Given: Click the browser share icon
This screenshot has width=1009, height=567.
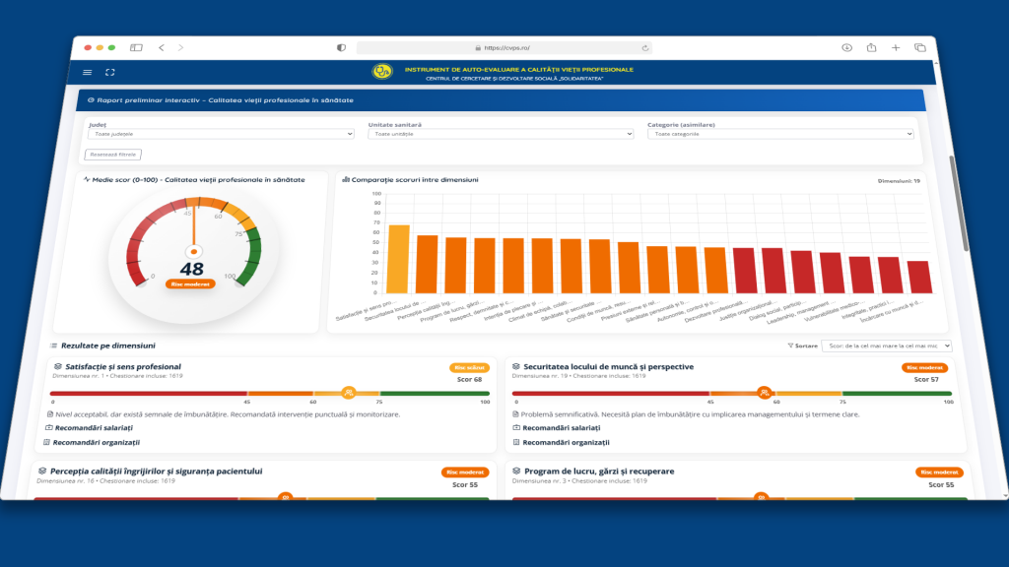Looking at the screenshot, I should [871, 47].
